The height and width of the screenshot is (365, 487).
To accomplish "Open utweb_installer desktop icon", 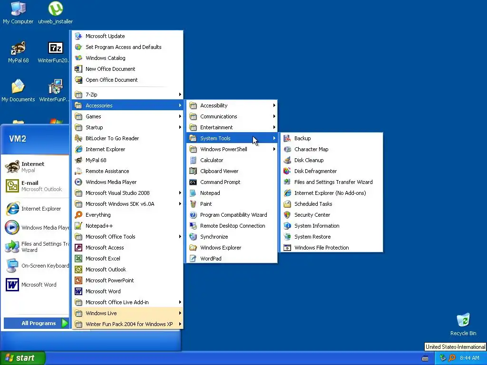I will tap(55, 13).
